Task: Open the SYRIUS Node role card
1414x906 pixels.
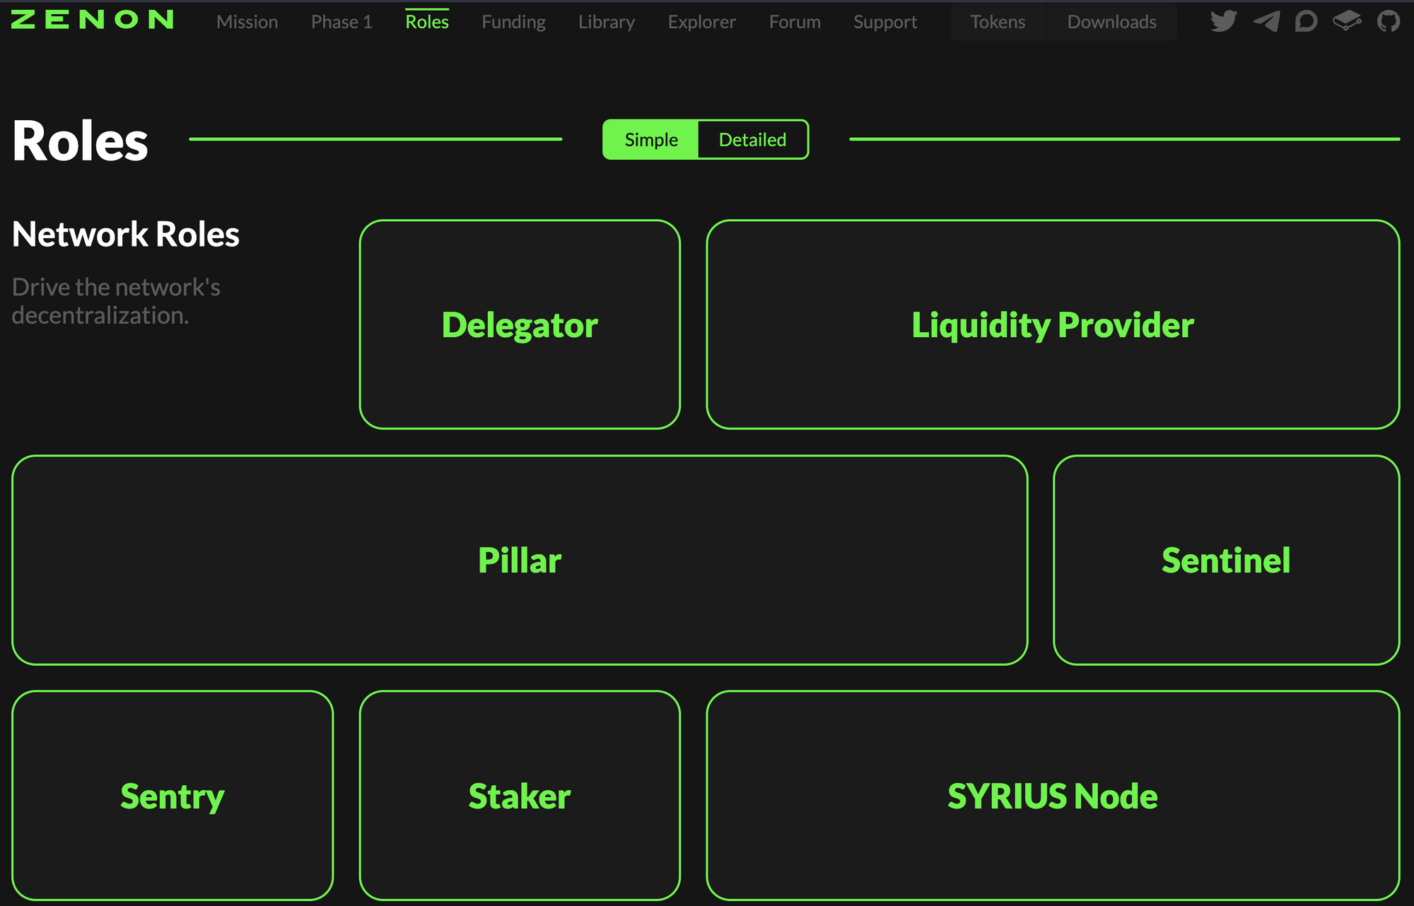Action: tap(1052, 795)
